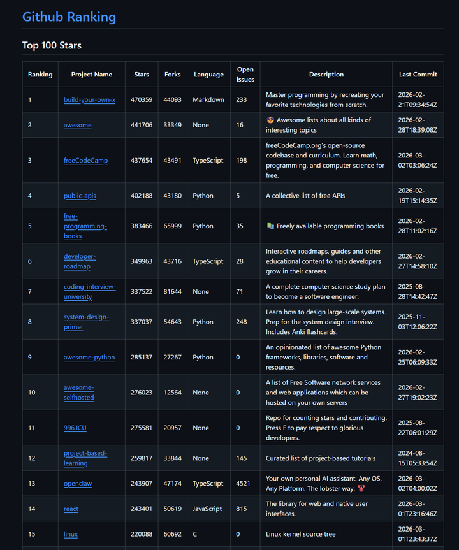Screen dimensions: 459x550
Task: Open the freeCodeCamp project link
Action: tap(85, 161)
